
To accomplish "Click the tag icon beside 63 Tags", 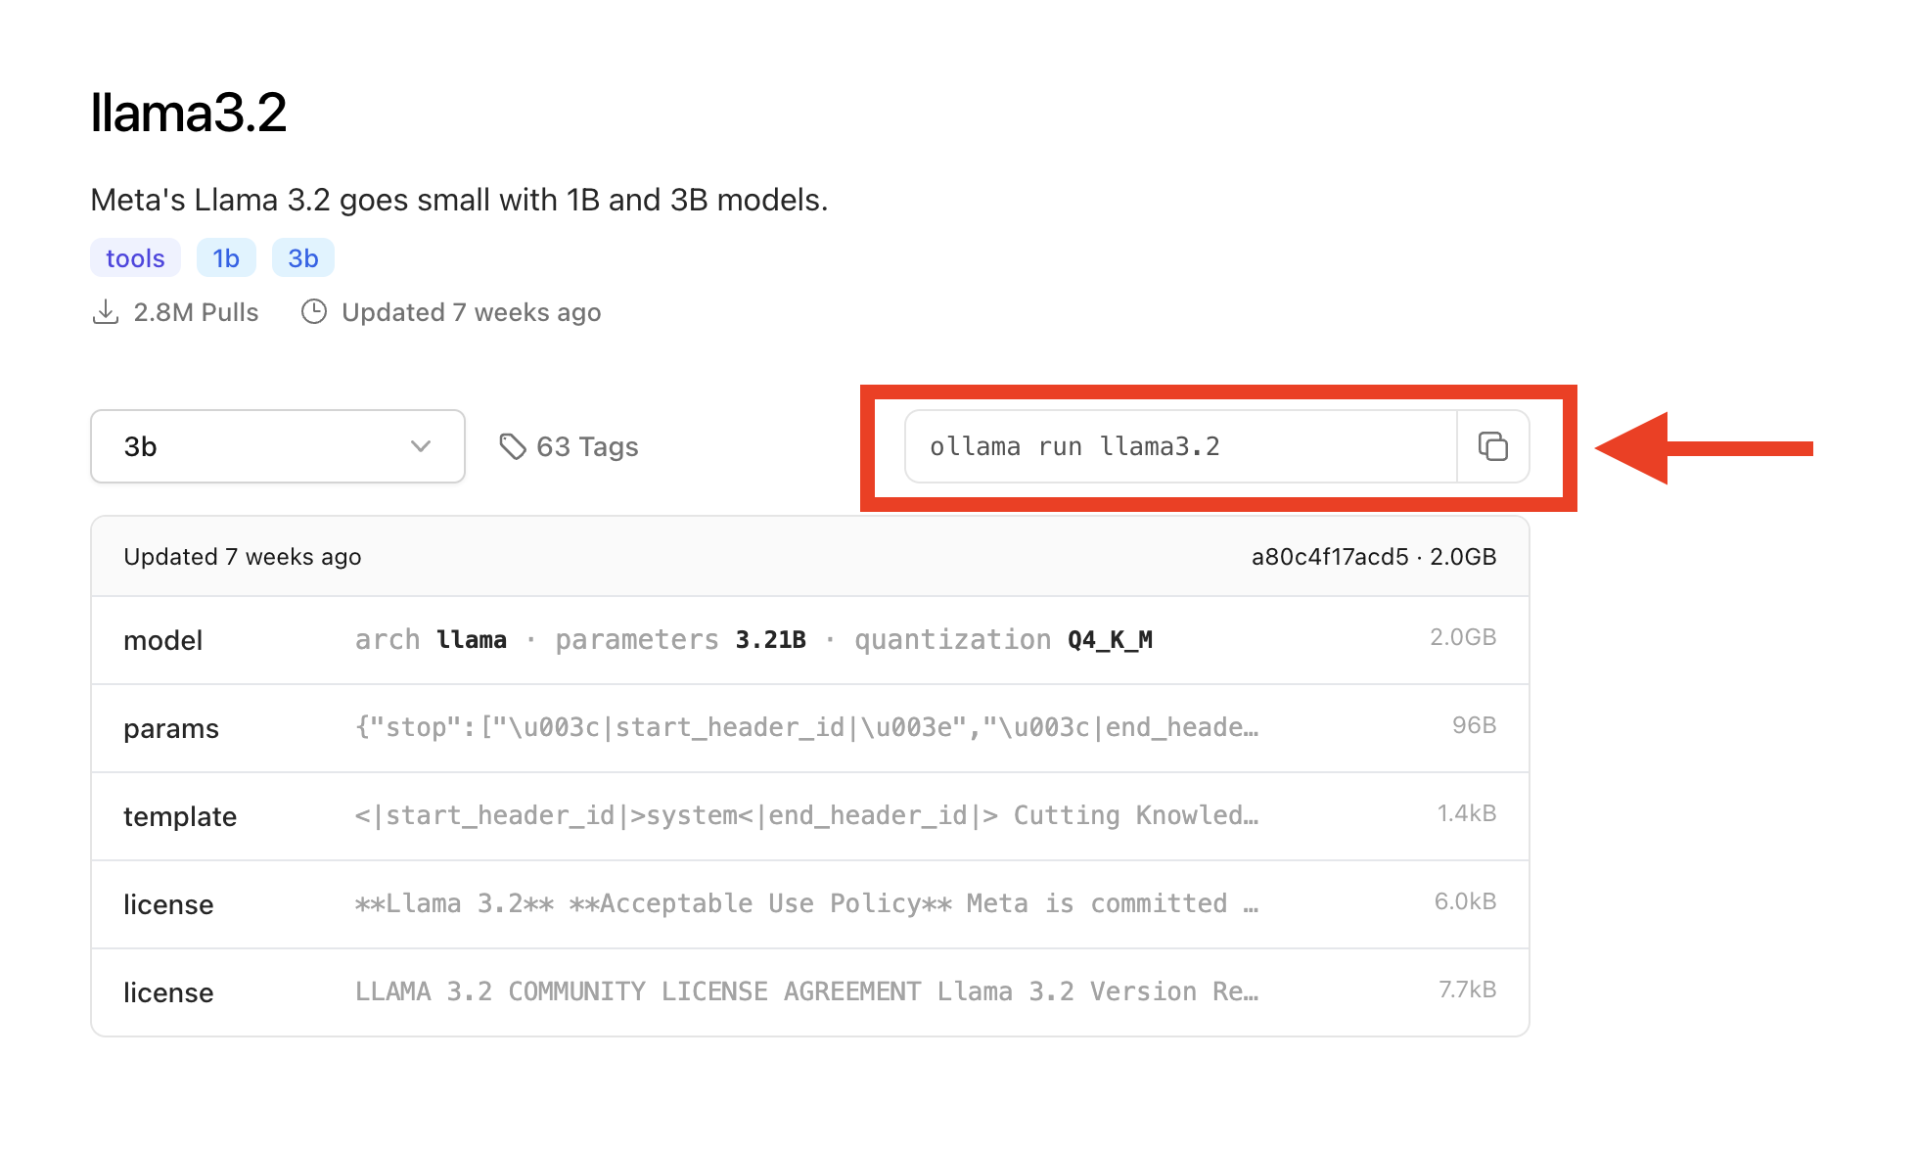I will click(x=513, y=446).
